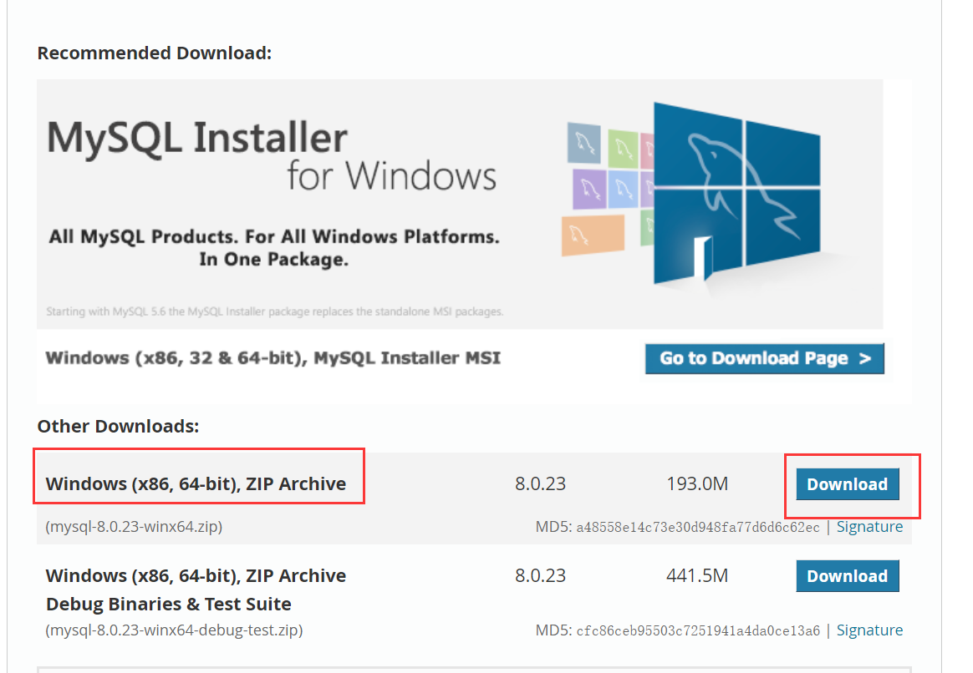This screenshot has width=973, height=673.
Task: Click version 8.0.23 in the 441.5M row
Action: (541, 575)
